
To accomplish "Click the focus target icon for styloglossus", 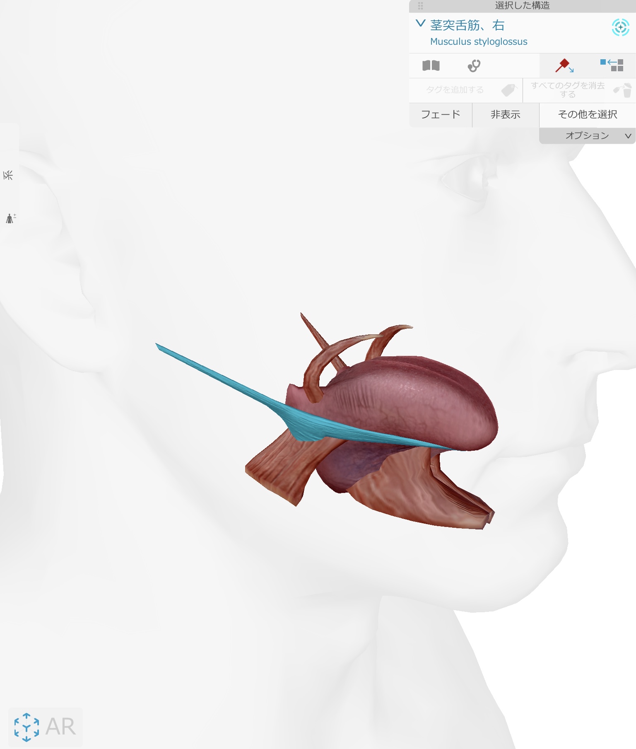I will tap(620, 27).
